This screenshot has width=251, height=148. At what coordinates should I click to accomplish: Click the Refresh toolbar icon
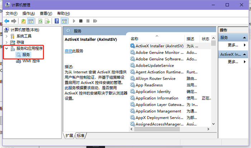(x=41, y=21)
